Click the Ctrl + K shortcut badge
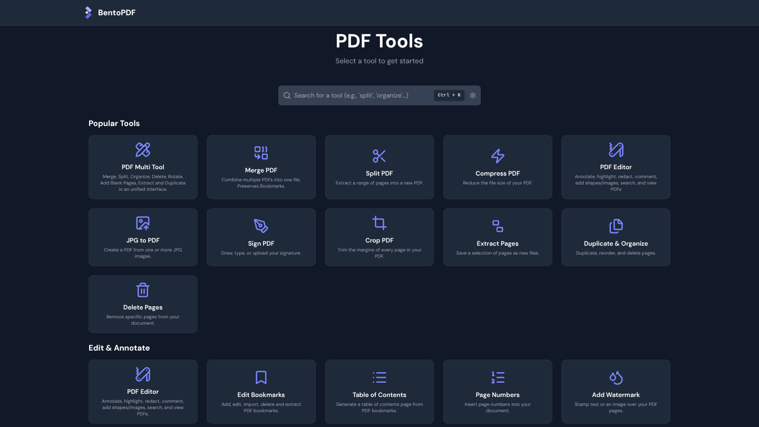Viewport: 759px width, 427px height. (449, 95)
